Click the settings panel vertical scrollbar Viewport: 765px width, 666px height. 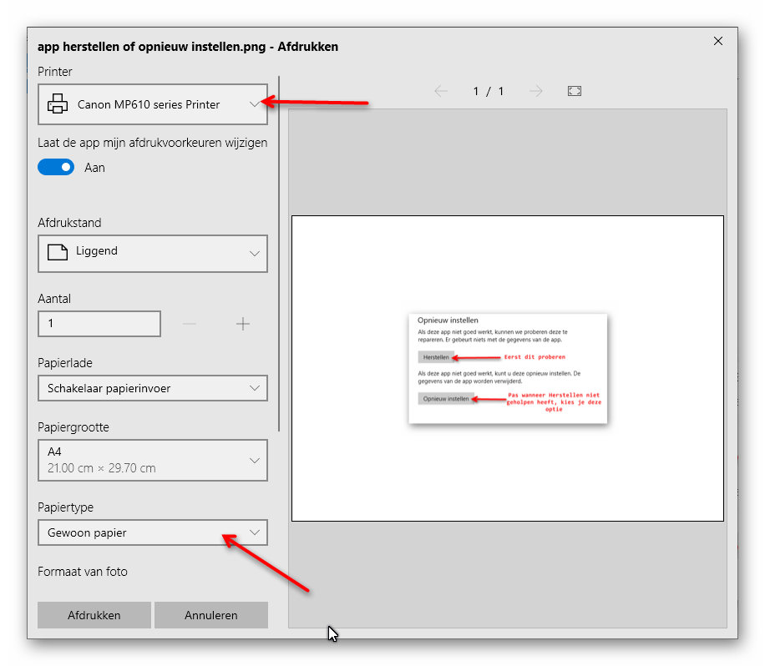279,254
